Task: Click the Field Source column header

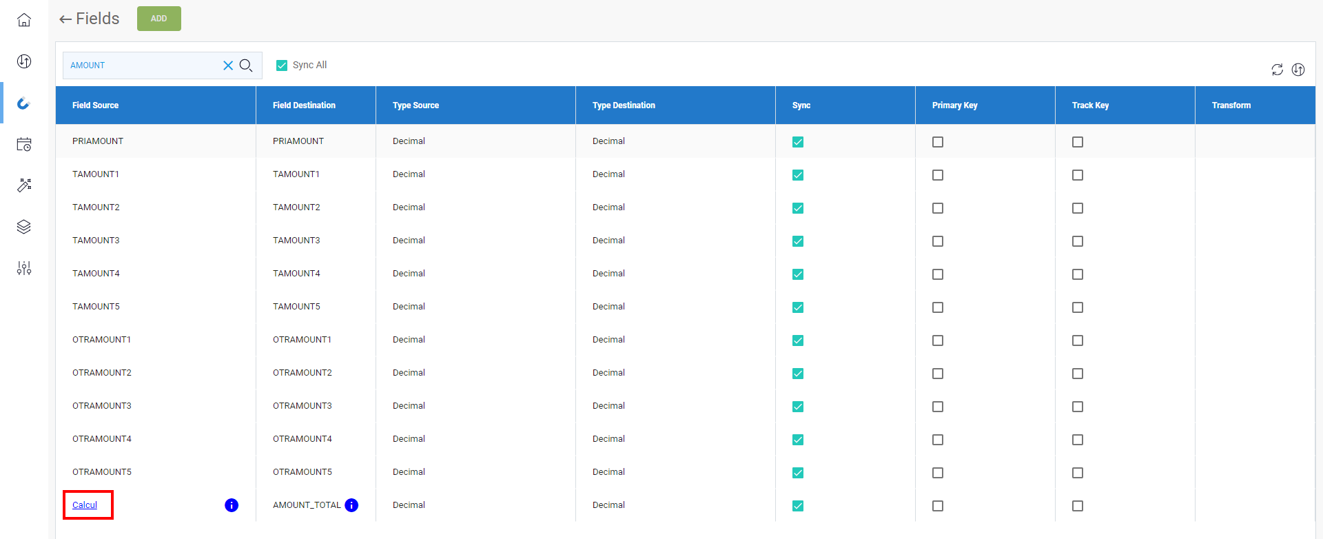Action: coord(95,105)
